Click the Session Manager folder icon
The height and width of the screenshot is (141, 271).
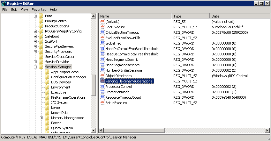pyautogui.click(x=41, y=67)
